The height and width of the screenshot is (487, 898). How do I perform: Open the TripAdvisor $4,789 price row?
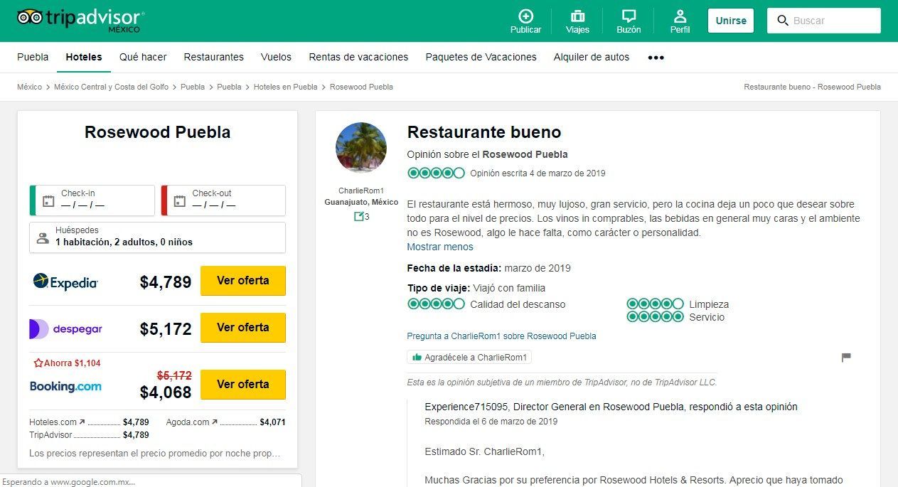pos(89,435)
